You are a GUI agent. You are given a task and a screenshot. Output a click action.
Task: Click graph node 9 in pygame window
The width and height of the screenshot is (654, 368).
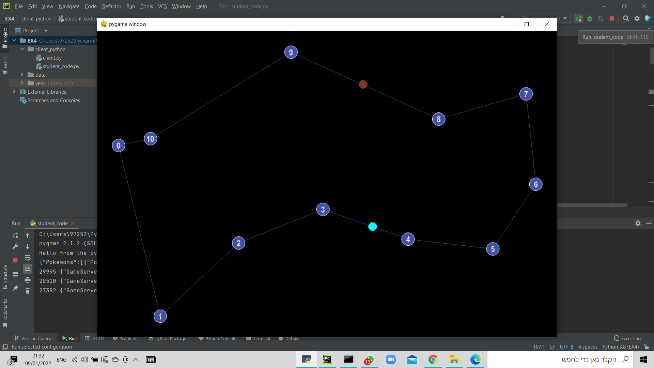tap(291, 52)
